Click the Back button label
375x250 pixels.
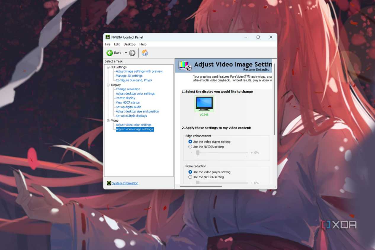click(118, 53)
